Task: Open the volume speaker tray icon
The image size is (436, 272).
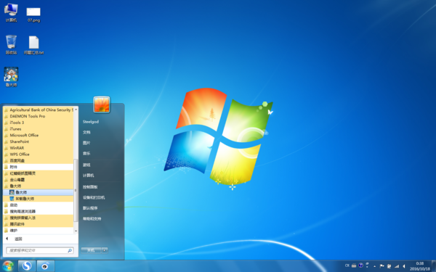Action: coord(404,266)
